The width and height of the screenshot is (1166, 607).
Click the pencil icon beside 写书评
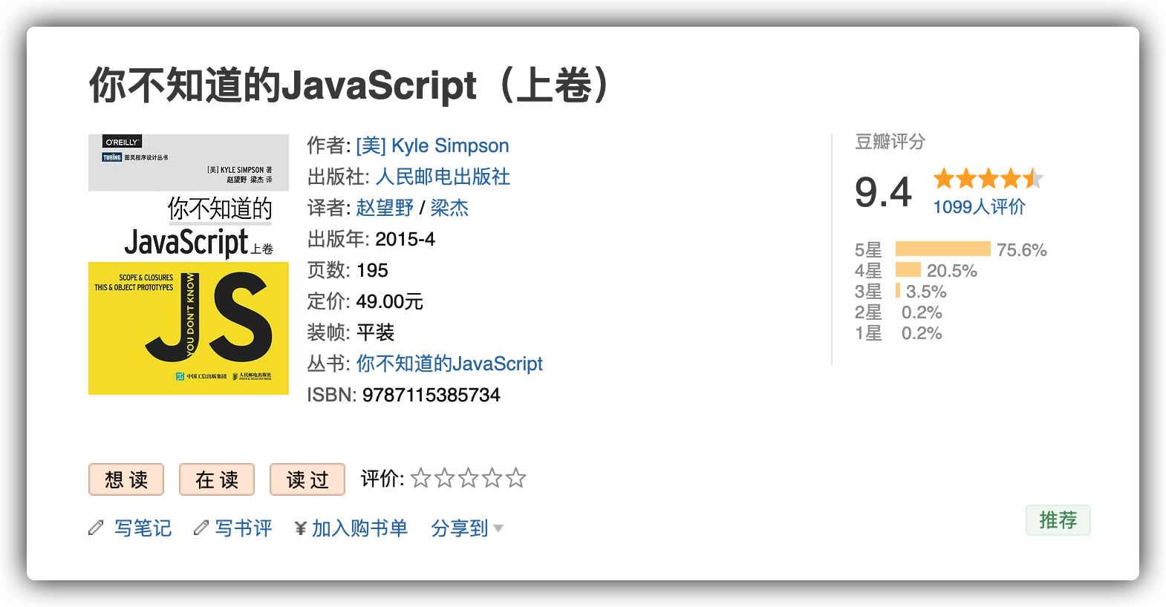click(201, 528)
